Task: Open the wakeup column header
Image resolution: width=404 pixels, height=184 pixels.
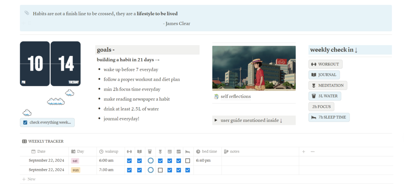Action: [111, 152]
